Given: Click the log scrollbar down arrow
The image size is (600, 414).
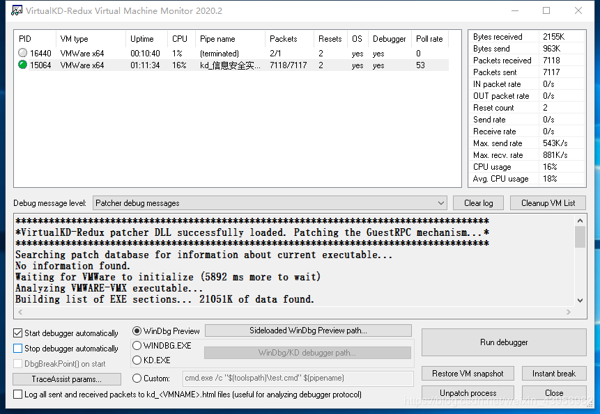Looking at the screenshot, I should 580,301.
